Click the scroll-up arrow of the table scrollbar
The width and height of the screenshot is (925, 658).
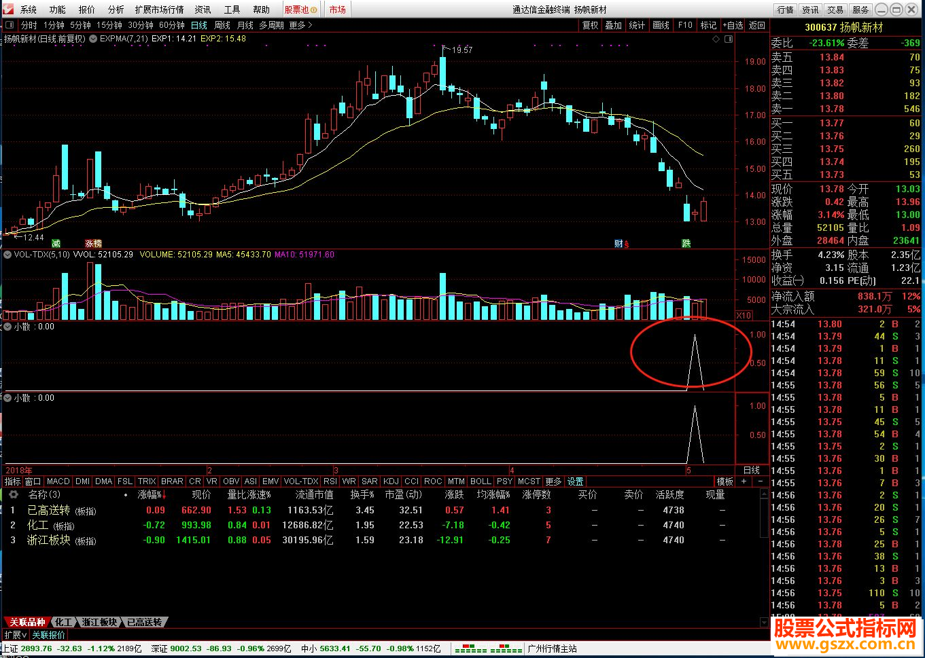click(x=764, y=496)
